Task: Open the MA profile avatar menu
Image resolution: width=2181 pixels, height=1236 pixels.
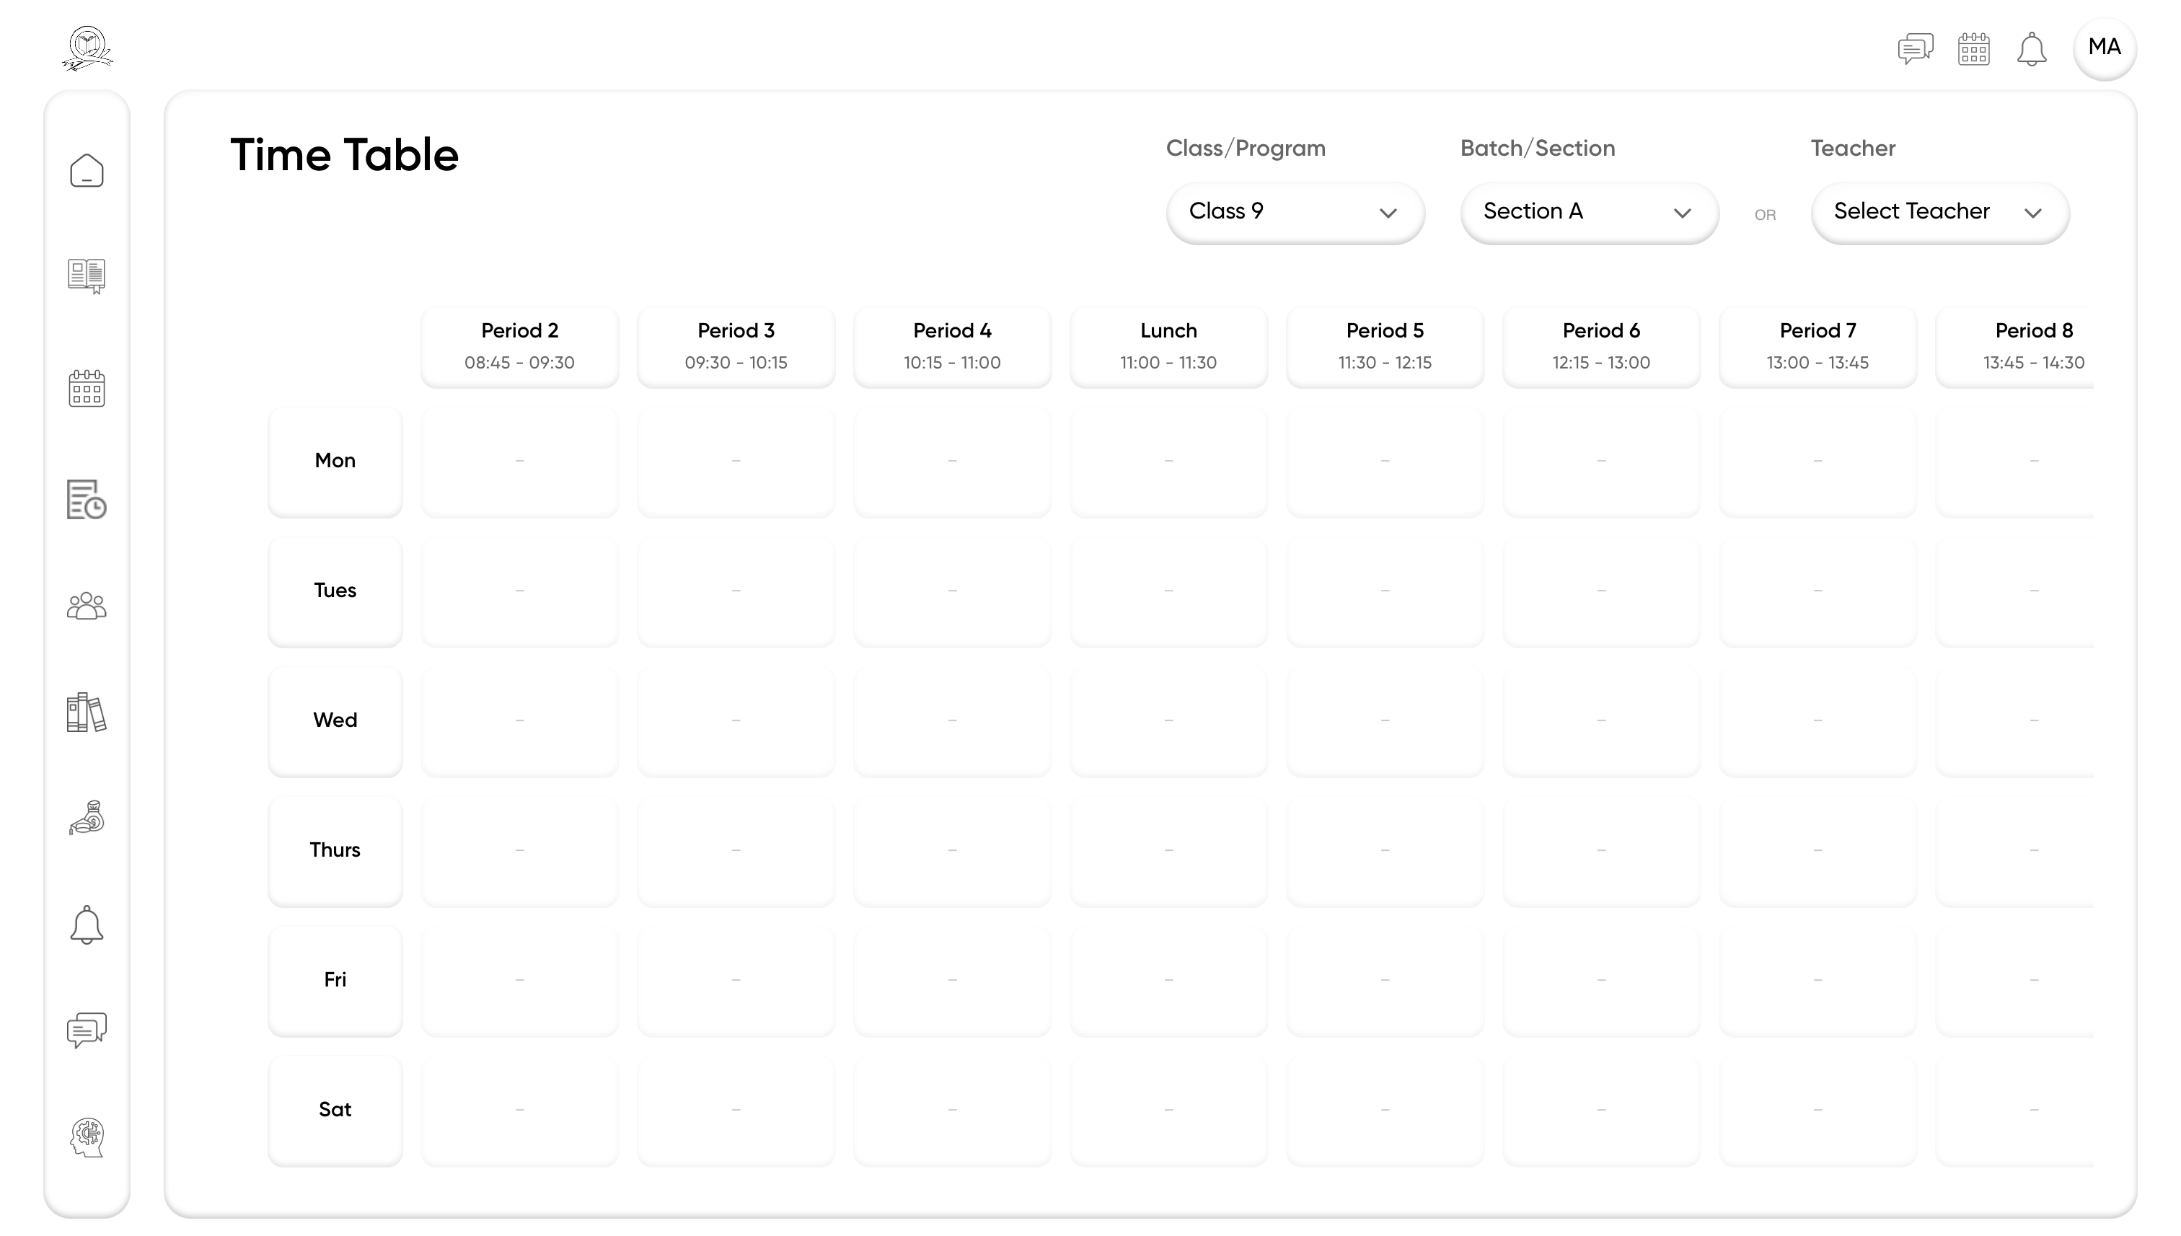Action: tap(2105, 48)
